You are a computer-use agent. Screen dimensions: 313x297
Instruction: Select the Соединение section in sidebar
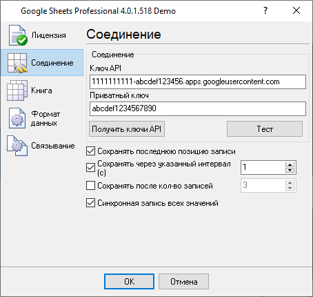click(x=42, y=63)
